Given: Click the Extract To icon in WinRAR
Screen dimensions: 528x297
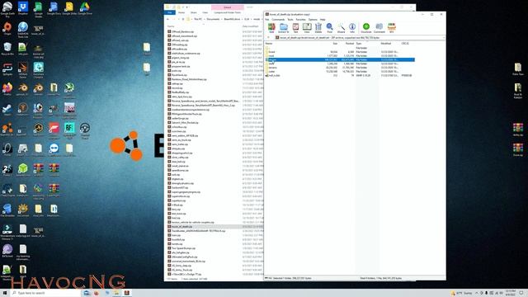Looking at the screenshot, I should pos(284,28).
